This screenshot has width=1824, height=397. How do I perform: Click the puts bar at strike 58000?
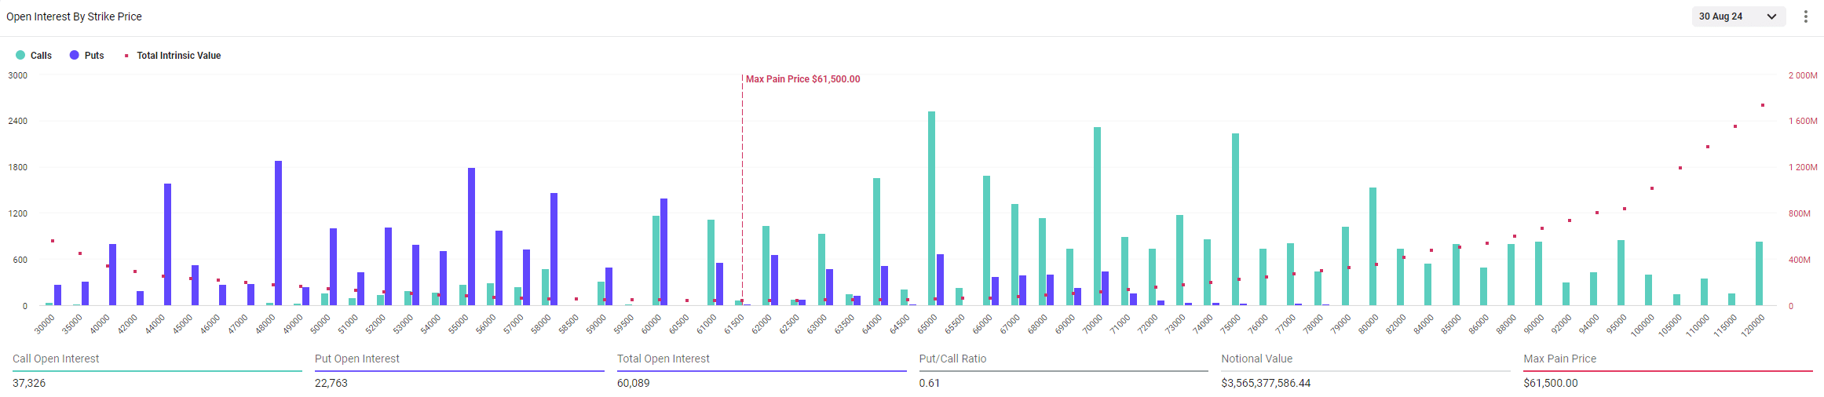coord(554,249)
